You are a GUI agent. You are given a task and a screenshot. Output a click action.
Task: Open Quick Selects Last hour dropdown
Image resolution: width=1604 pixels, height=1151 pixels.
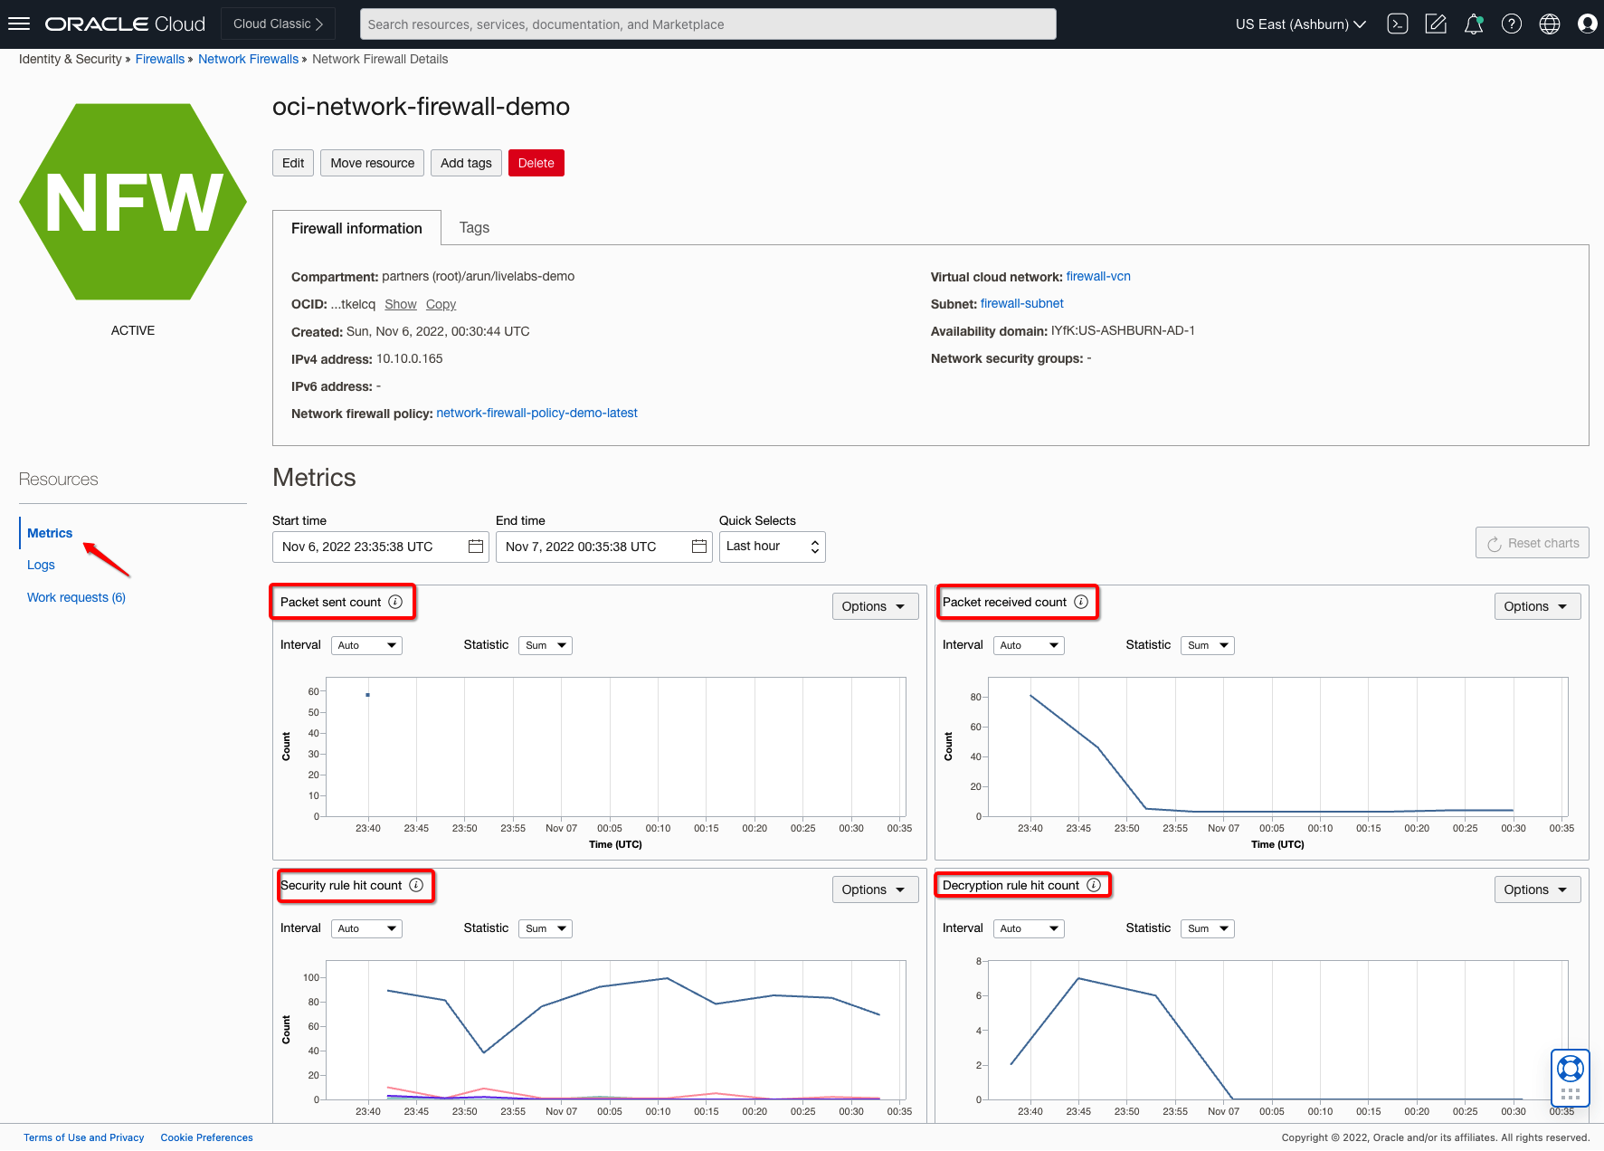[x=773, y=547]
